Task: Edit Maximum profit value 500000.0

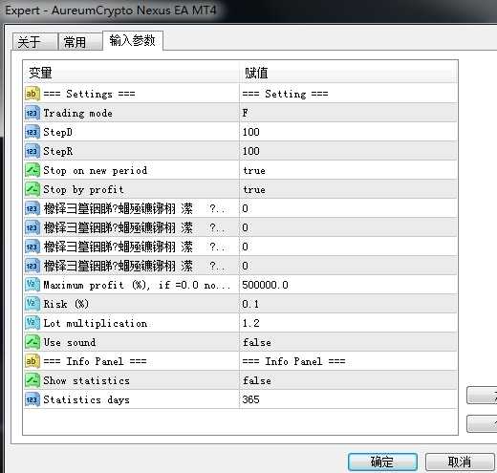Action: pyautogui.click(x=348, y=285)
